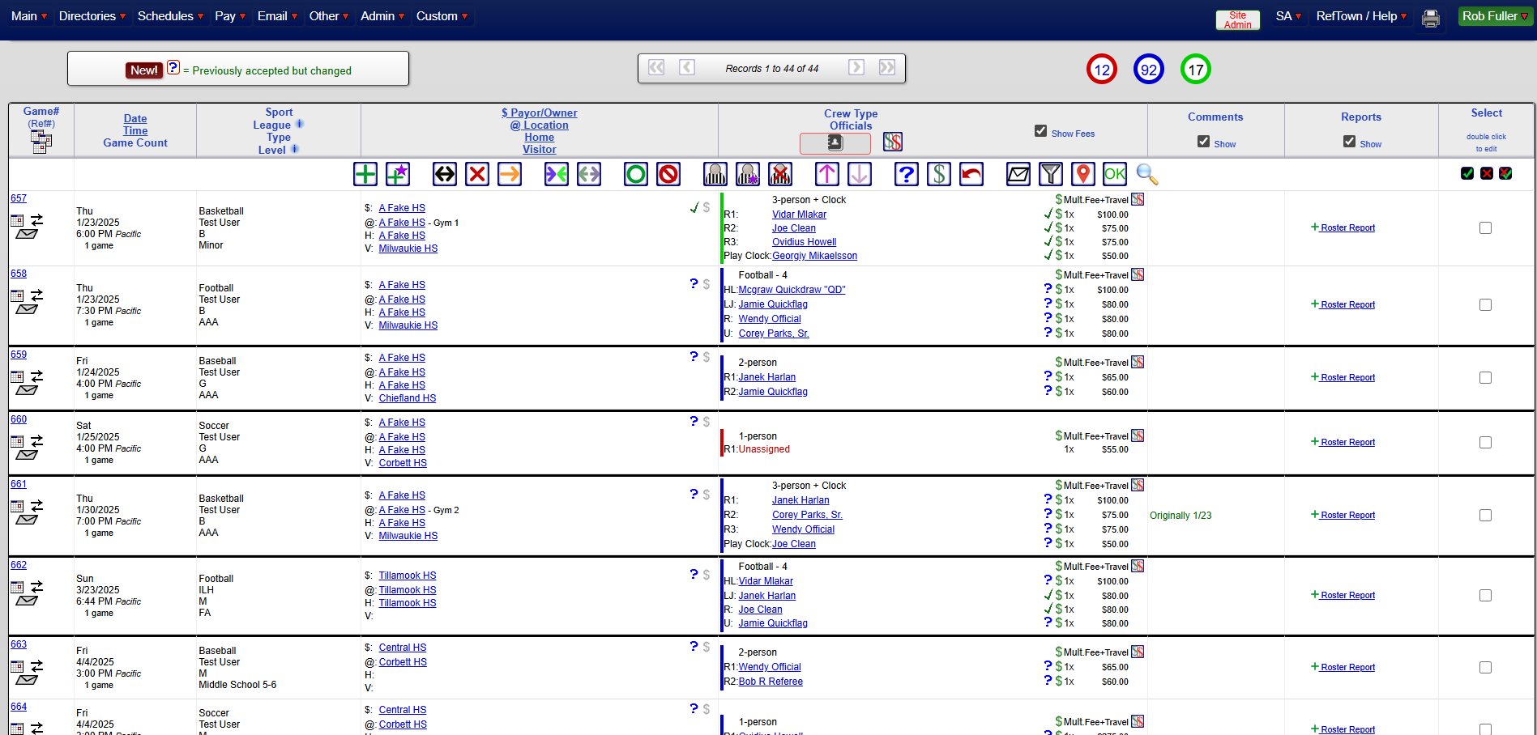
Task: Click the envelope email icon in toolbar
Action: coord(1018,173)
